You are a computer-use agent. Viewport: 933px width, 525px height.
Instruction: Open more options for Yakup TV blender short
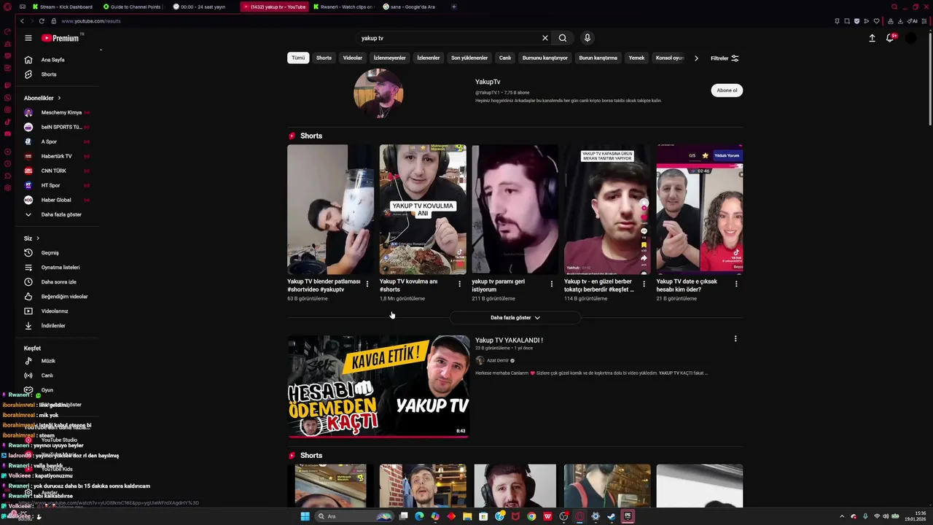(x=367, y=284)
